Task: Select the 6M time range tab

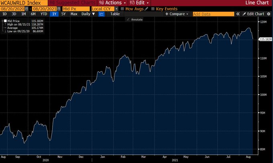Action: 33,14
